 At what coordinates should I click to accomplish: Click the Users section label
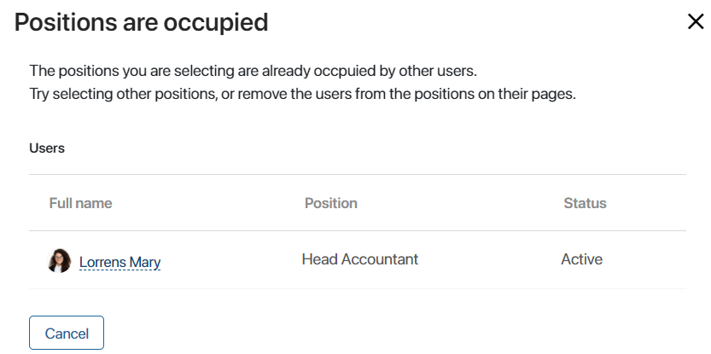click(47, 148)
